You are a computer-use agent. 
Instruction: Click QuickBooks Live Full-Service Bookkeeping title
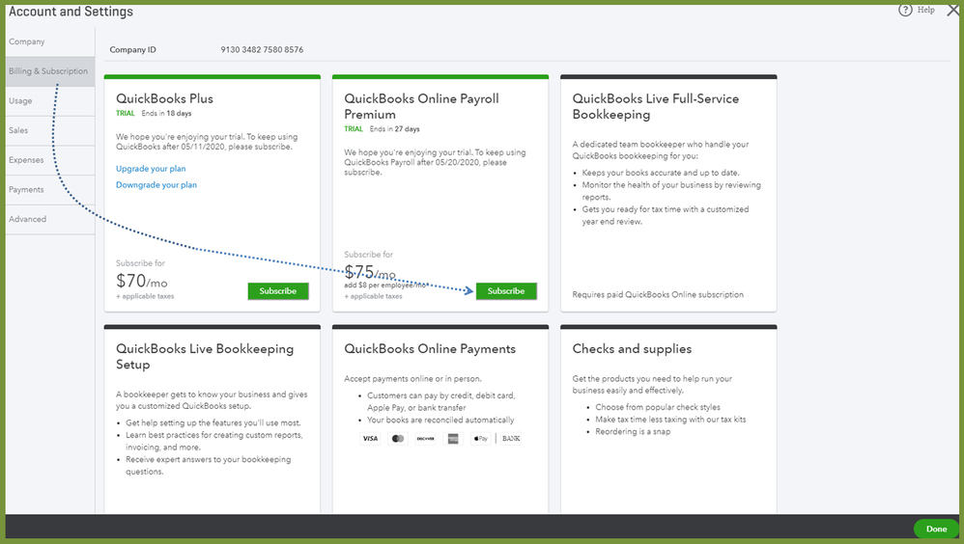click(655, 106)
